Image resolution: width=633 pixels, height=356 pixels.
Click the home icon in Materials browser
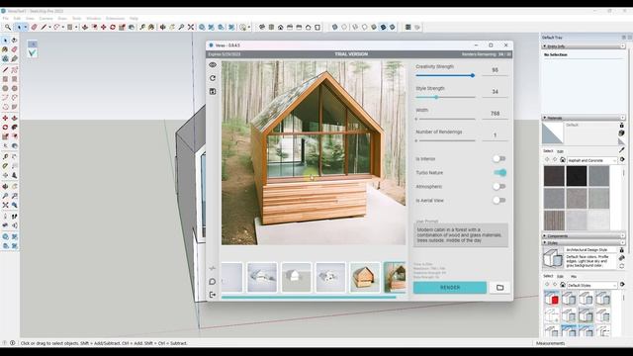click(x=563, y=160)
